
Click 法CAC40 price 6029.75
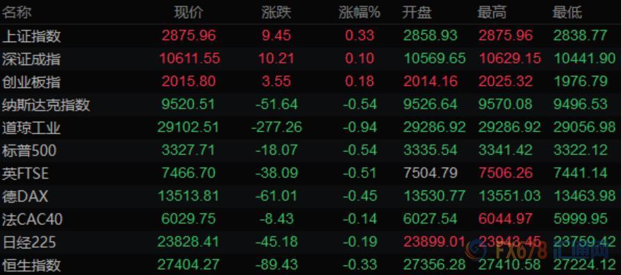tap(188, 219)
